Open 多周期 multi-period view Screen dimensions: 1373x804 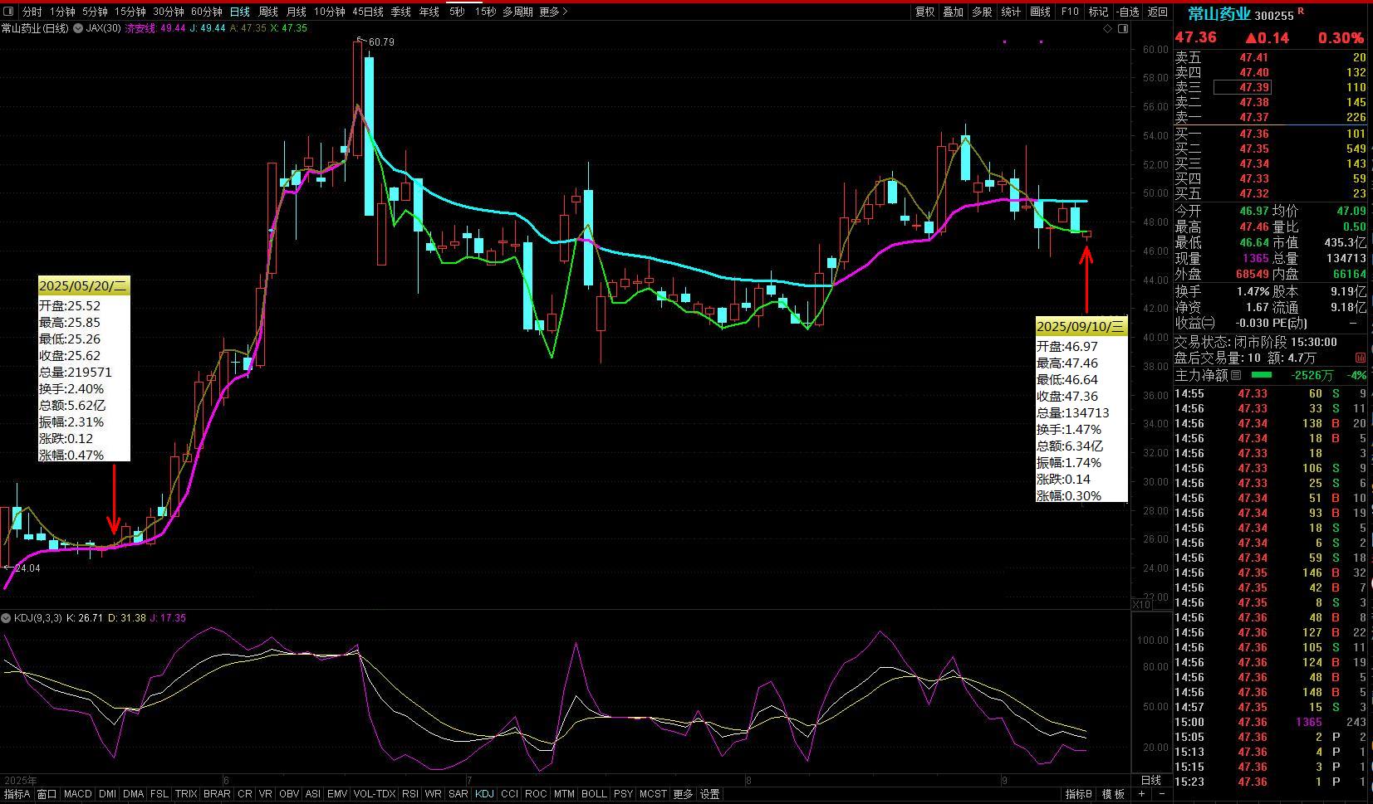tap(518, 12)
